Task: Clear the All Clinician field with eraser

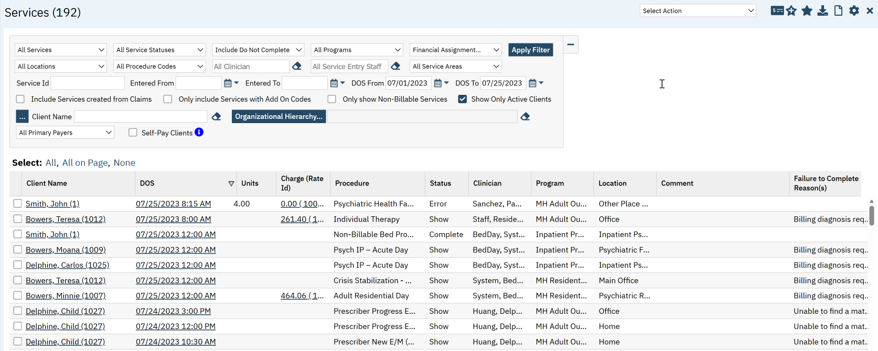Action: [x=297, y=66]
